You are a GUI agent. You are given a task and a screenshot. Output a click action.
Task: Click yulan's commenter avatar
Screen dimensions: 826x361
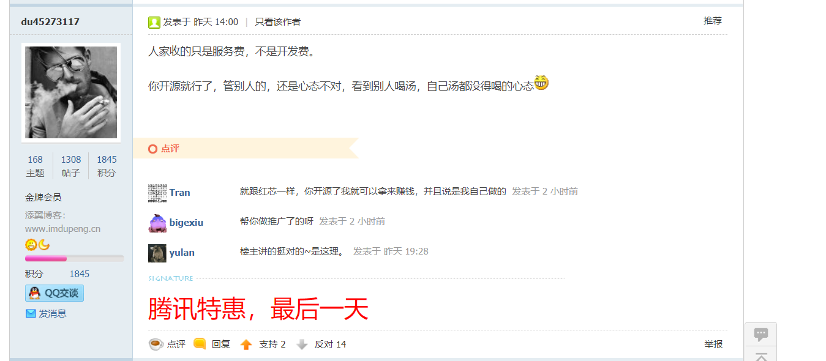[157, 253]
